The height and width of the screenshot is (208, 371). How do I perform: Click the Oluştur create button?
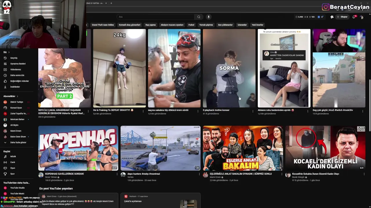(x=342, y=17)
